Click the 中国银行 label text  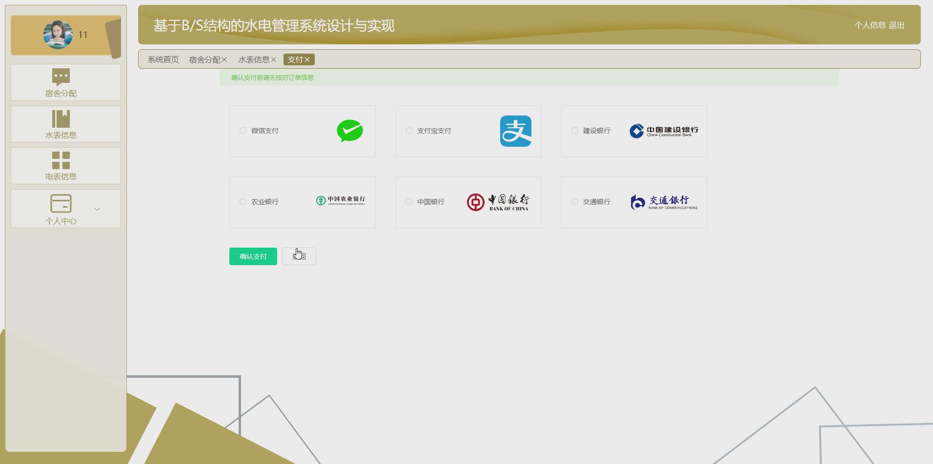[431, 202]
